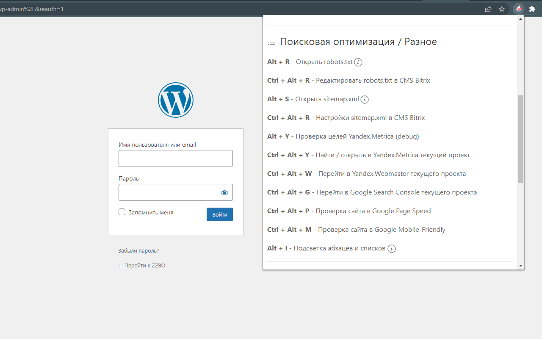The width and height of the screenshot is (542, 339).
Task: Toggle password visibility eye icon
Action: click(224, 192)
